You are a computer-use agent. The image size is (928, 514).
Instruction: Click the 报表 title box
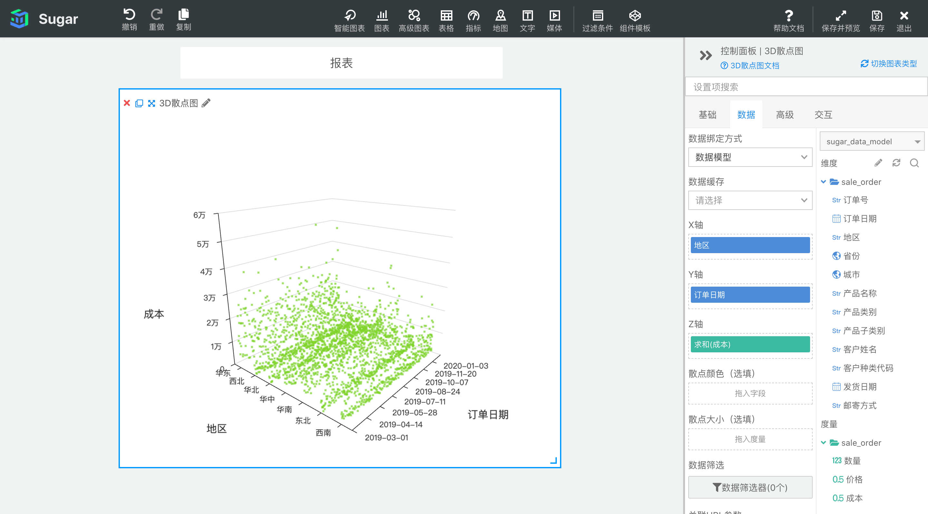[341, 63]
